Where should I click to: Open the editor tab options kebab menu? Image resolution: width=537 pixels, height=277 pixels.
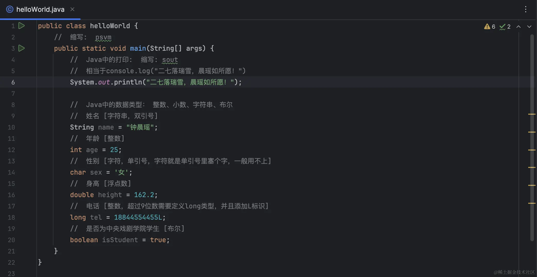(526, 9)
